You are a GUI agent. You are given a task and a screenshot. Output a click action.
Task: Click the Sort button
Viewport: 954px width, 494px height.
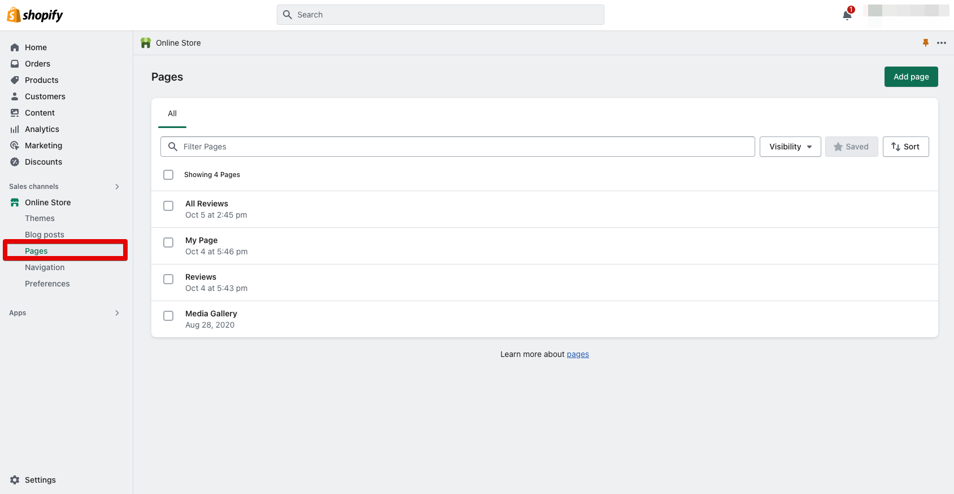click(x=905, y=147)
